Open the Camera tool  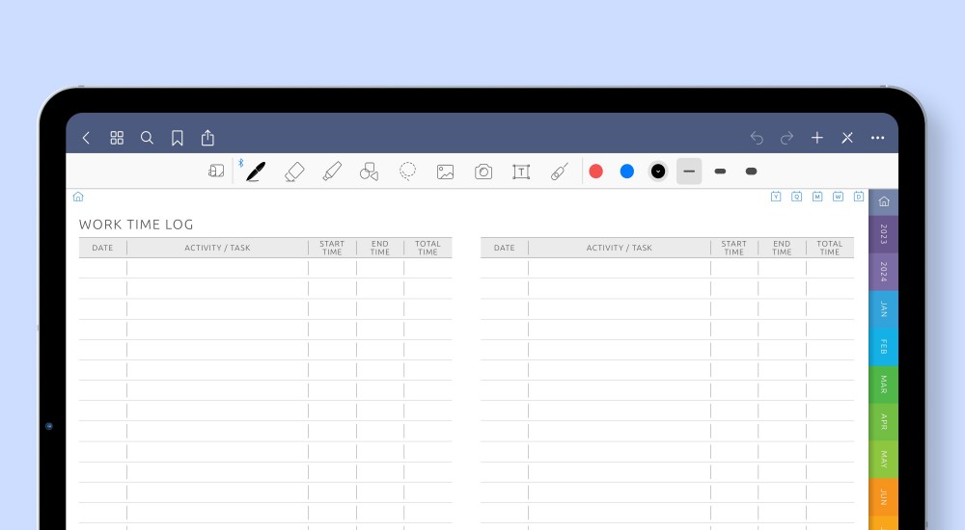tap(483, 172)
